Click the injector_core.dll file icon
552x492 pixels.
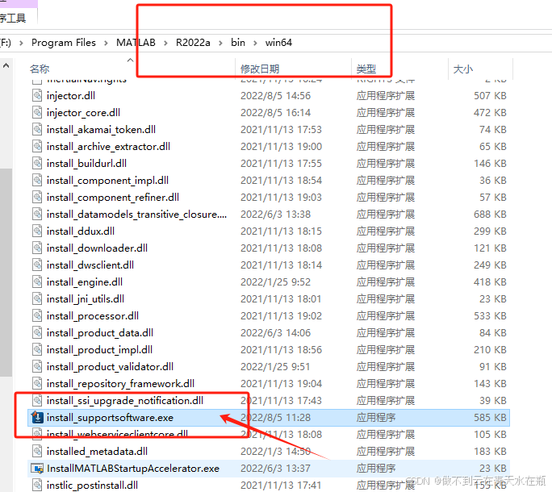[37, 112]
